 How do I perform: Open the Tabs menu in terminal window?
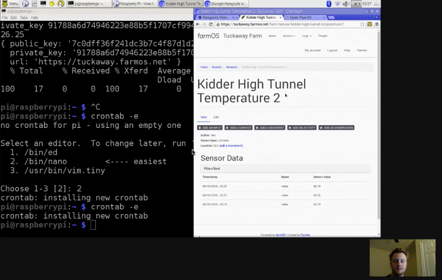[24, 17]
